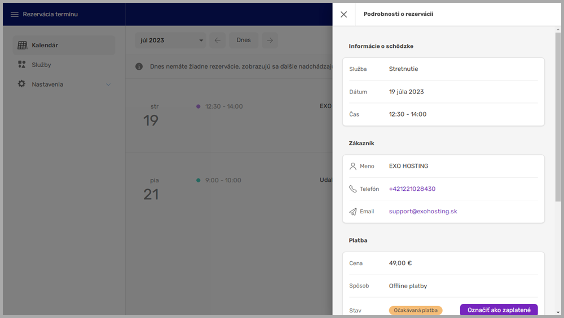Go to previous period with left arrow
Screen dimensions: 564x318
pos(218,41)
